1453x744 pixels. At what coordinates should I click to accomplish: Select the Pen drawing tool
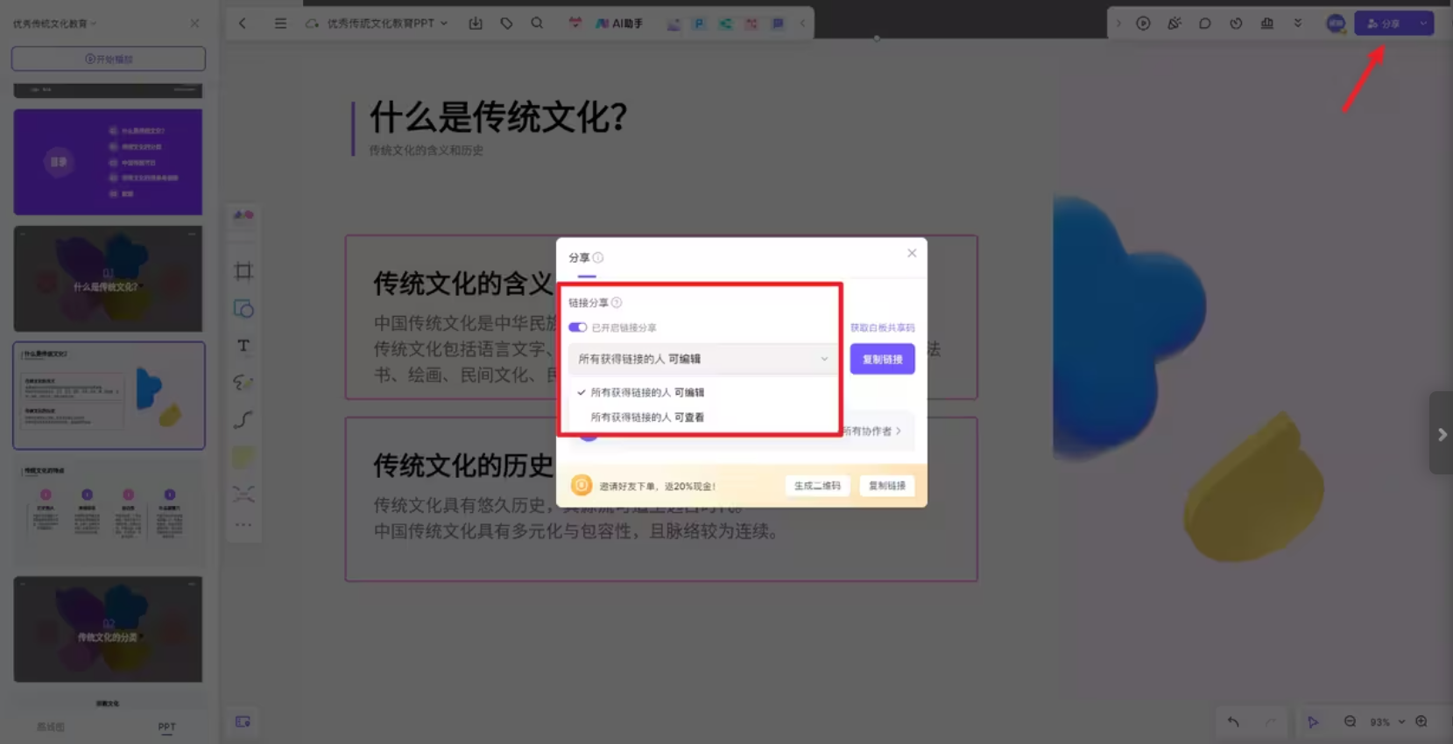click(243, 383)
